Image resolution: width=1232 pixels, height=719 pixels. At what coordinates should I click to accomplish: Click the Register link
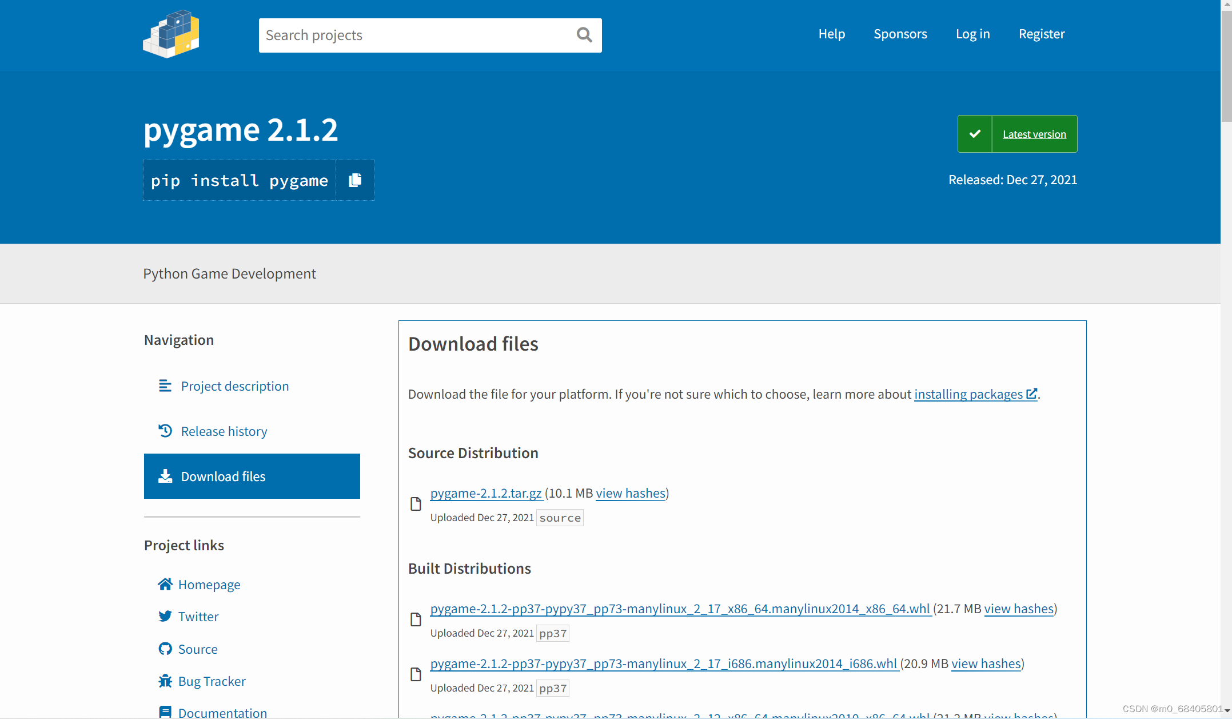click(x=1041, y=34)
